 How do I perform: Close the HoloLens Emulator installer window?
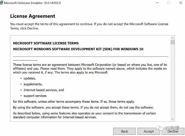pyautogui.click(x=181, y=3)
